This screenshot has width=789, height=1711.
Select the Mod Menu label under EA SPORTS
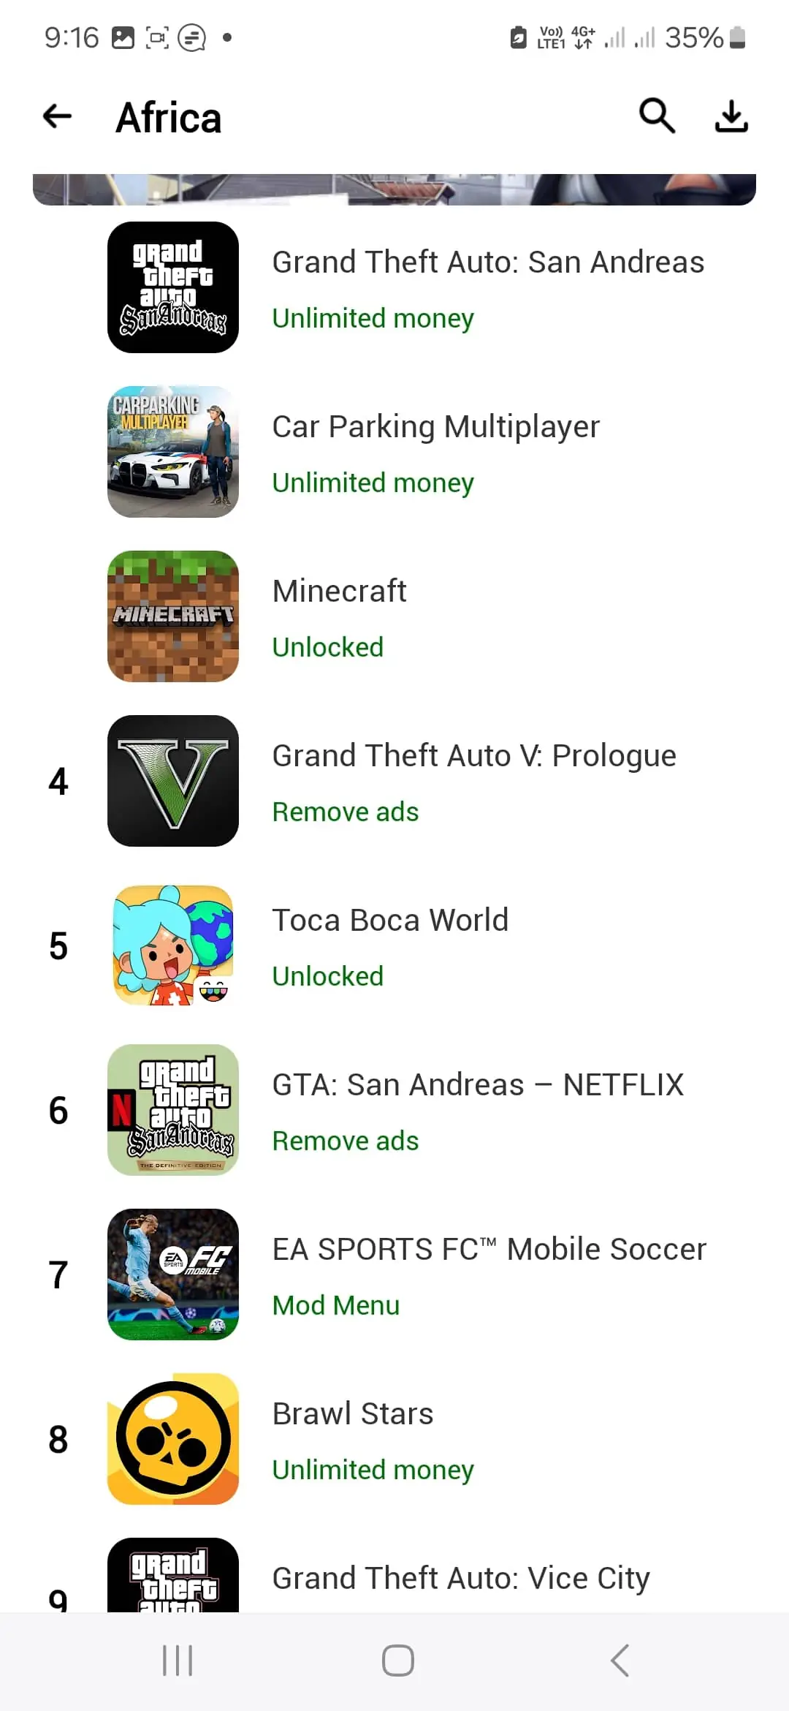336,1305
